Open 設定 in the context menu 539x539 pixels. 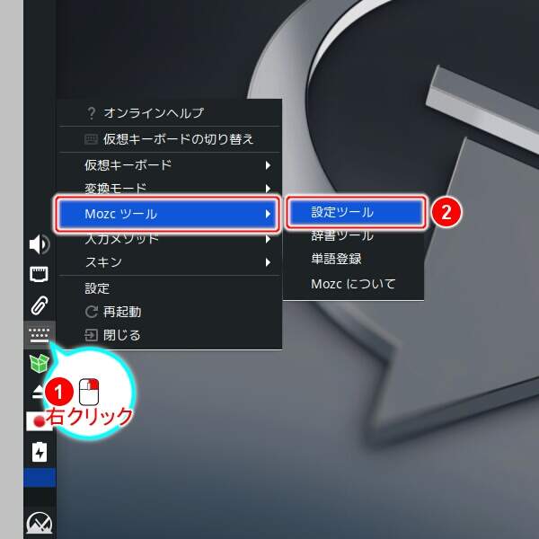tap(170, 288)
